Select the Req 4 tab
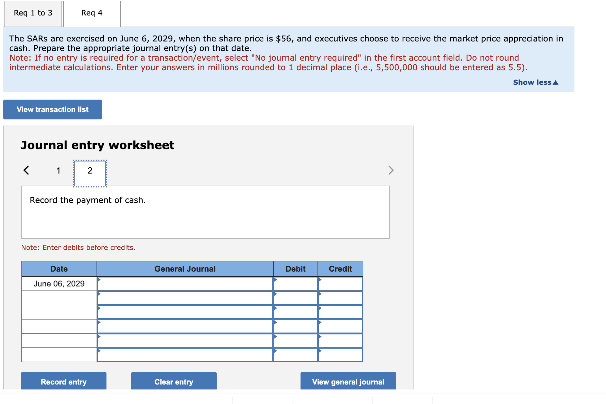The height and width of the screenshot is (404, 606). 92,13
